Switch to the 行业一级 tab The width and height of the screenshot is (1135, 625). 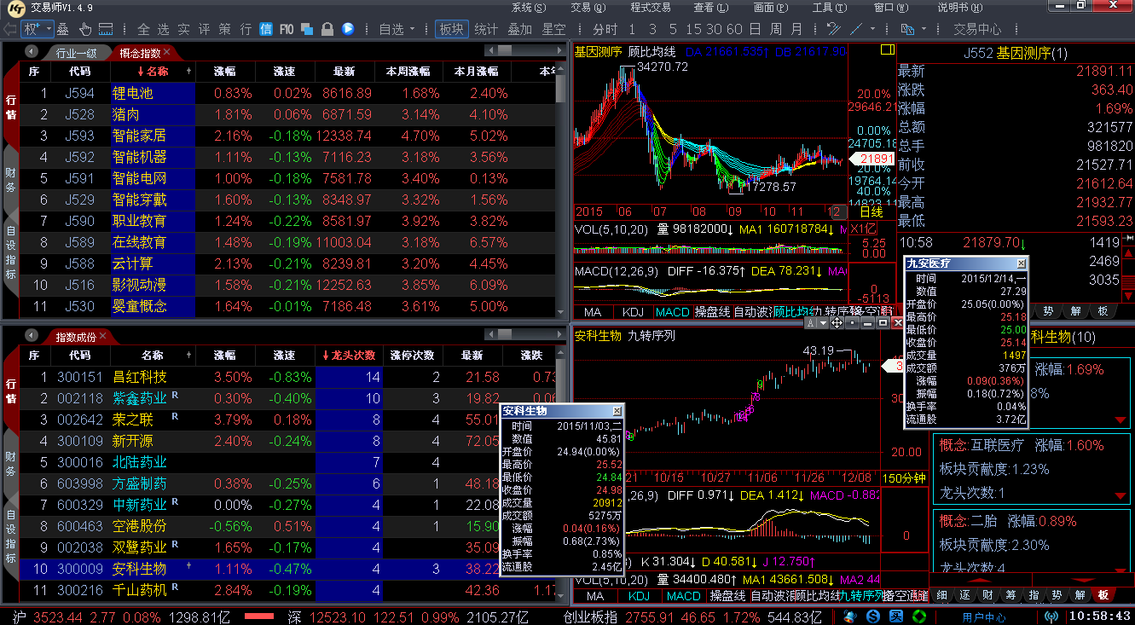click(77, 53)
